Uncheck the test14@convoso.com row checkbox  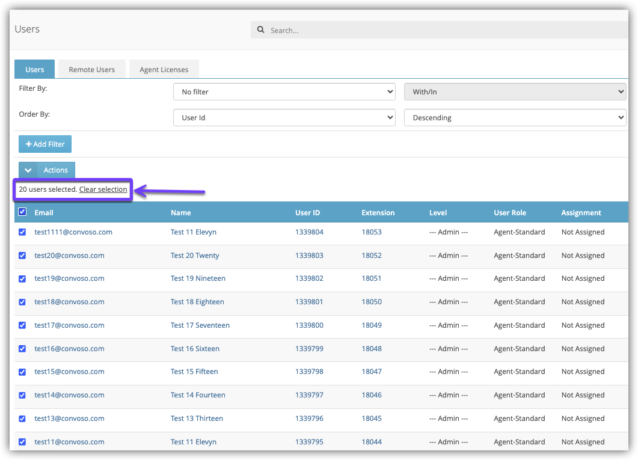(x=22, y=395)
